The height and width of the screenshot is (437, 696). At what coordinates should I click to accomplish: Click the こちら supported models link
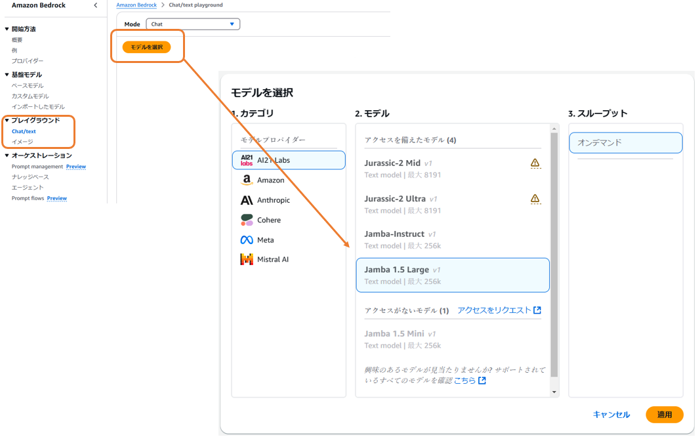click(x=464, y=381)
